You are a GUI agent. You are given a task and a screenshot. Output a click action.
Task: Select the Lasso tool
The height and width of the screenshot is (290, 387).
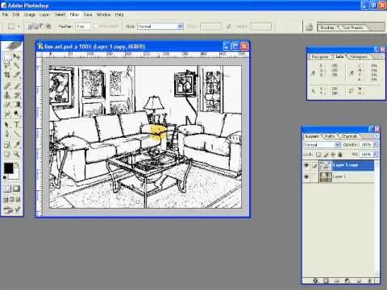[7, 65]
